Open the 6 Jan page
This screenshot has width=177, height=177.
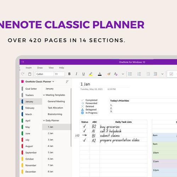[x=57, y=159]
